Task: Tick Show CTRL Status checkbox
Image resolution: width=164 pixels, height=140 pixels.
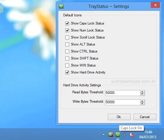Action: (x=67, y=51)
